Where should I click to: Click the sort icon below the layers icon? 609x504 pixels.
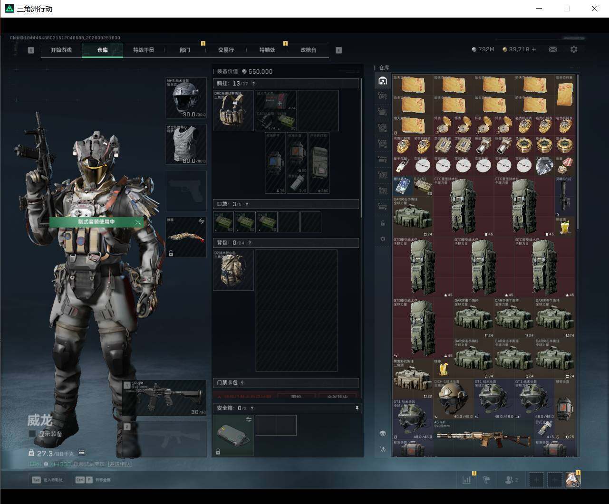point(383,449)
